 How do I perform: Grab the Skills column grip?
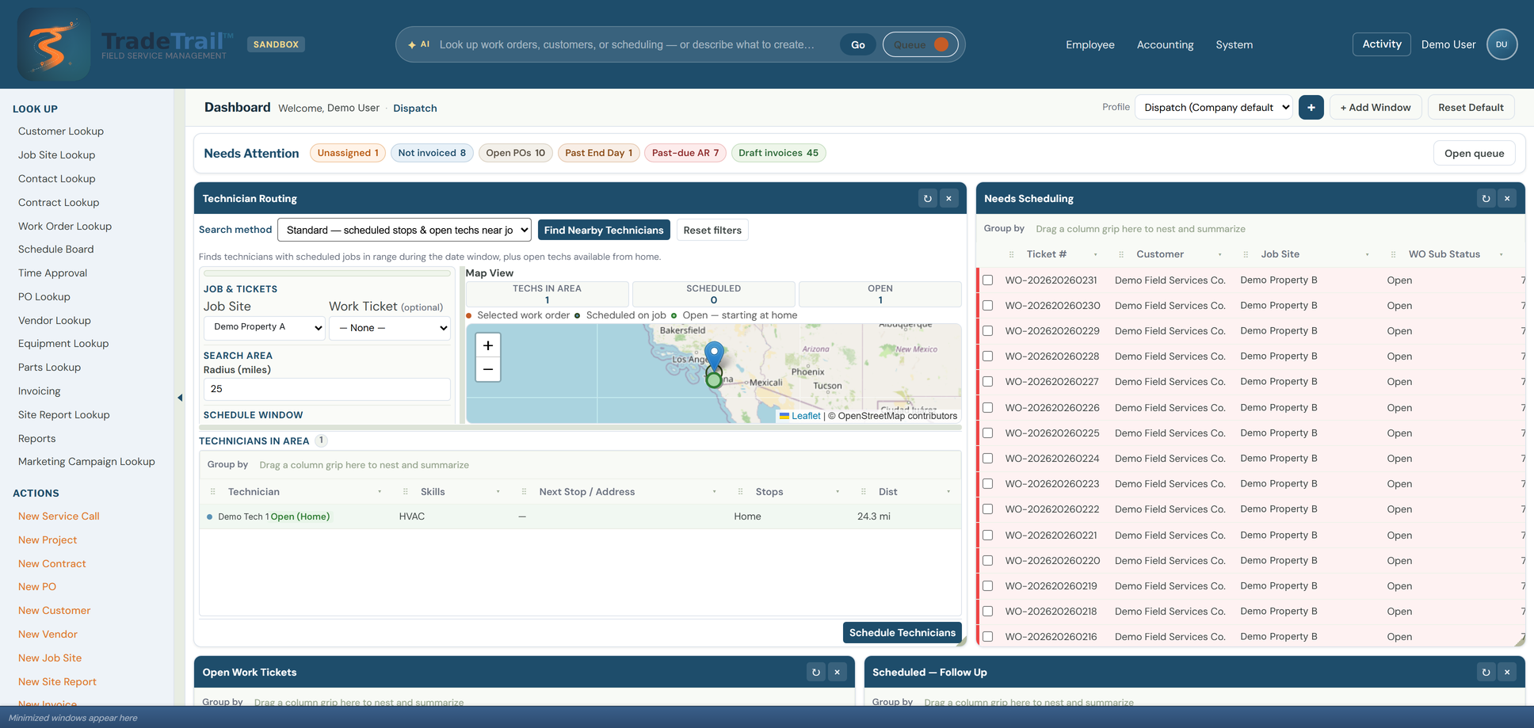coord(405,492)
